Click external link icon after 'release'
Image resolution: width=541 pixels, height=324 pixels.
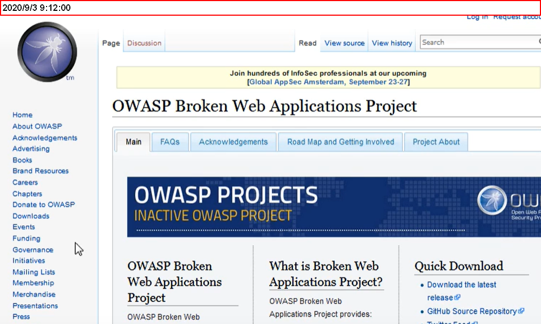point(458,297)
